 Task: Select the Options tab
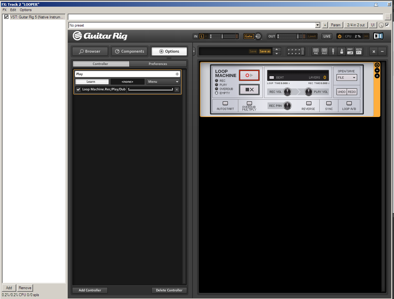[x=169, y=51]
